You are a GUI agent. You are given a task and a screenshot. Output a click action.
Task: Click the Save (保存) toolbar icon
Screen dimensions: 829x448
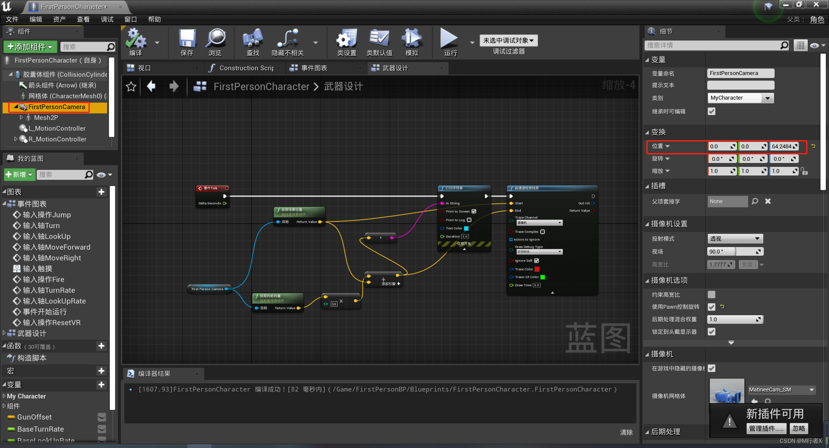click(187, 38)
